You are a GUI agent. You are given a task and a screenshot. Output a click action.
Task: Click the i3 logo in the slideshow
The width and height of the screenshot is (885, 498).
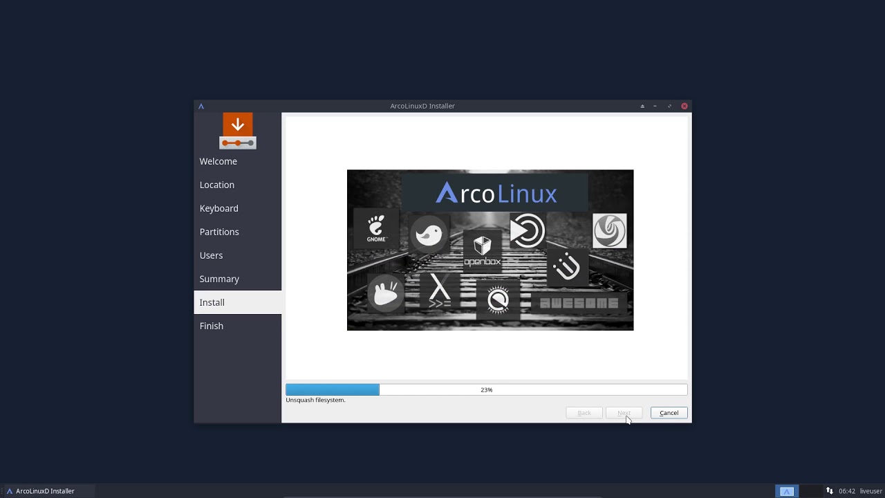[567, 266]
